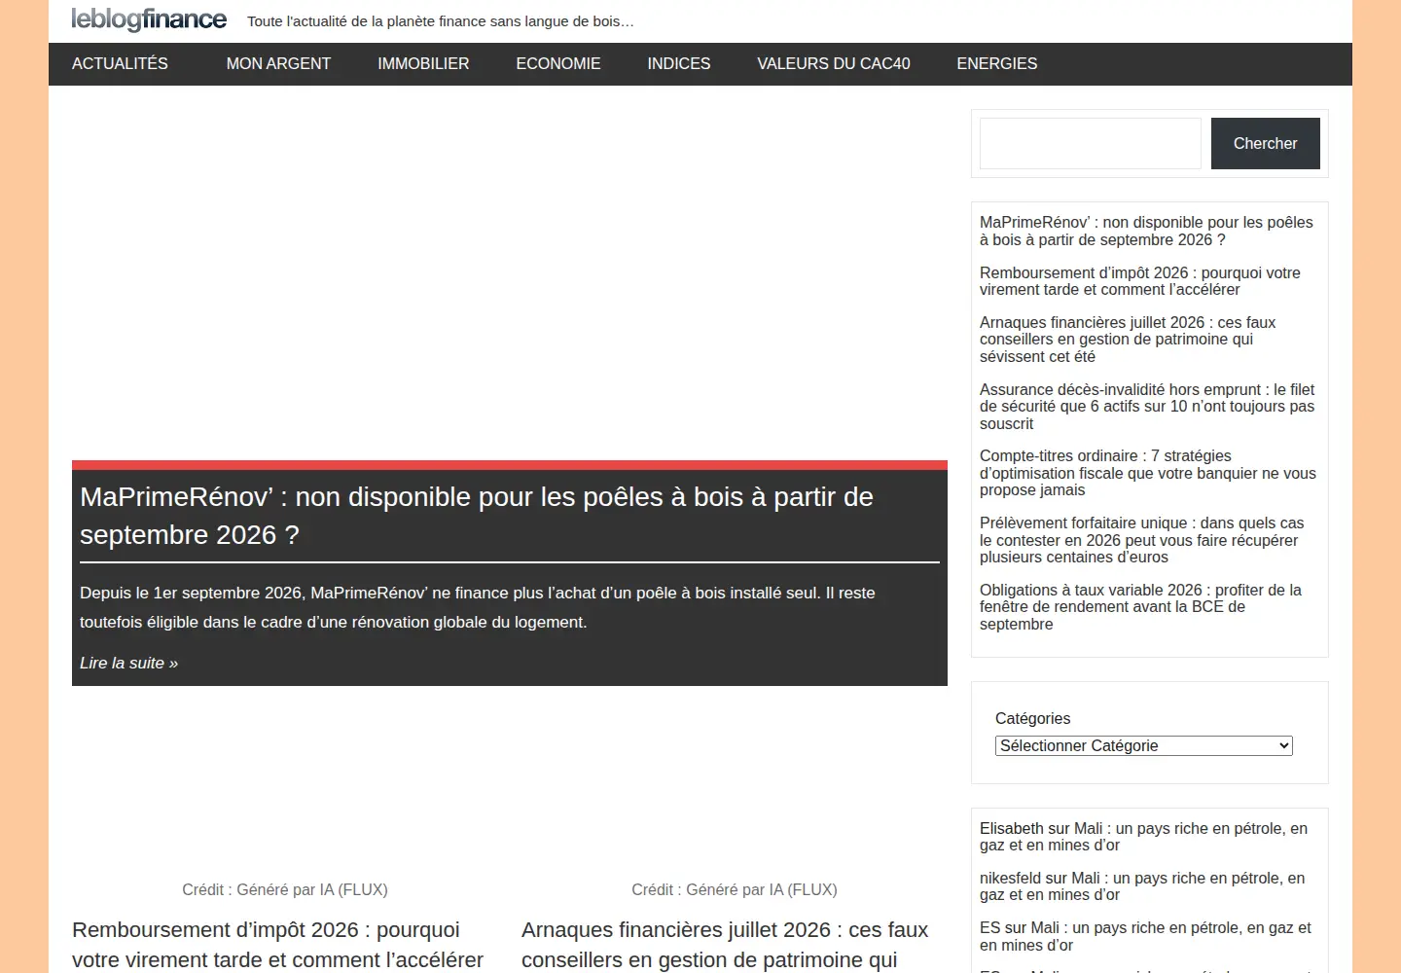Open sidebar link about MaPrimeRénov' poêles à bois
This screenshot has width=1401, height=973.
(1146, 232)
